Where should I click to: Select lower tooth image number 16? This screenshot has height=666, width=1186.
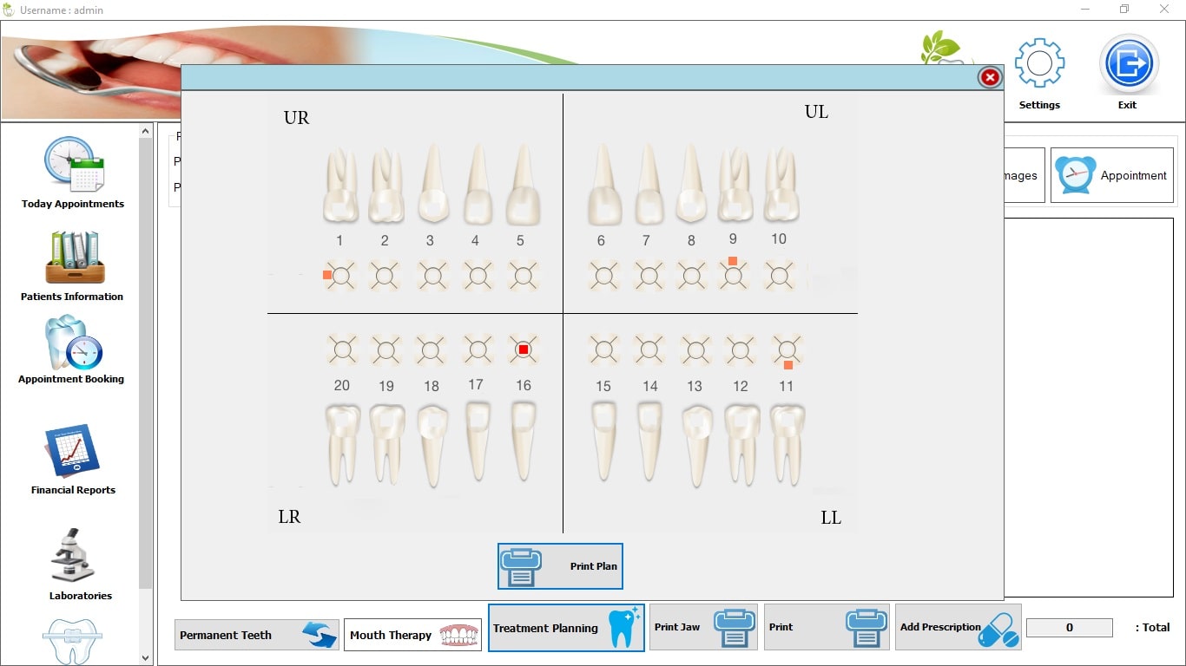click(x=522, y=441)
